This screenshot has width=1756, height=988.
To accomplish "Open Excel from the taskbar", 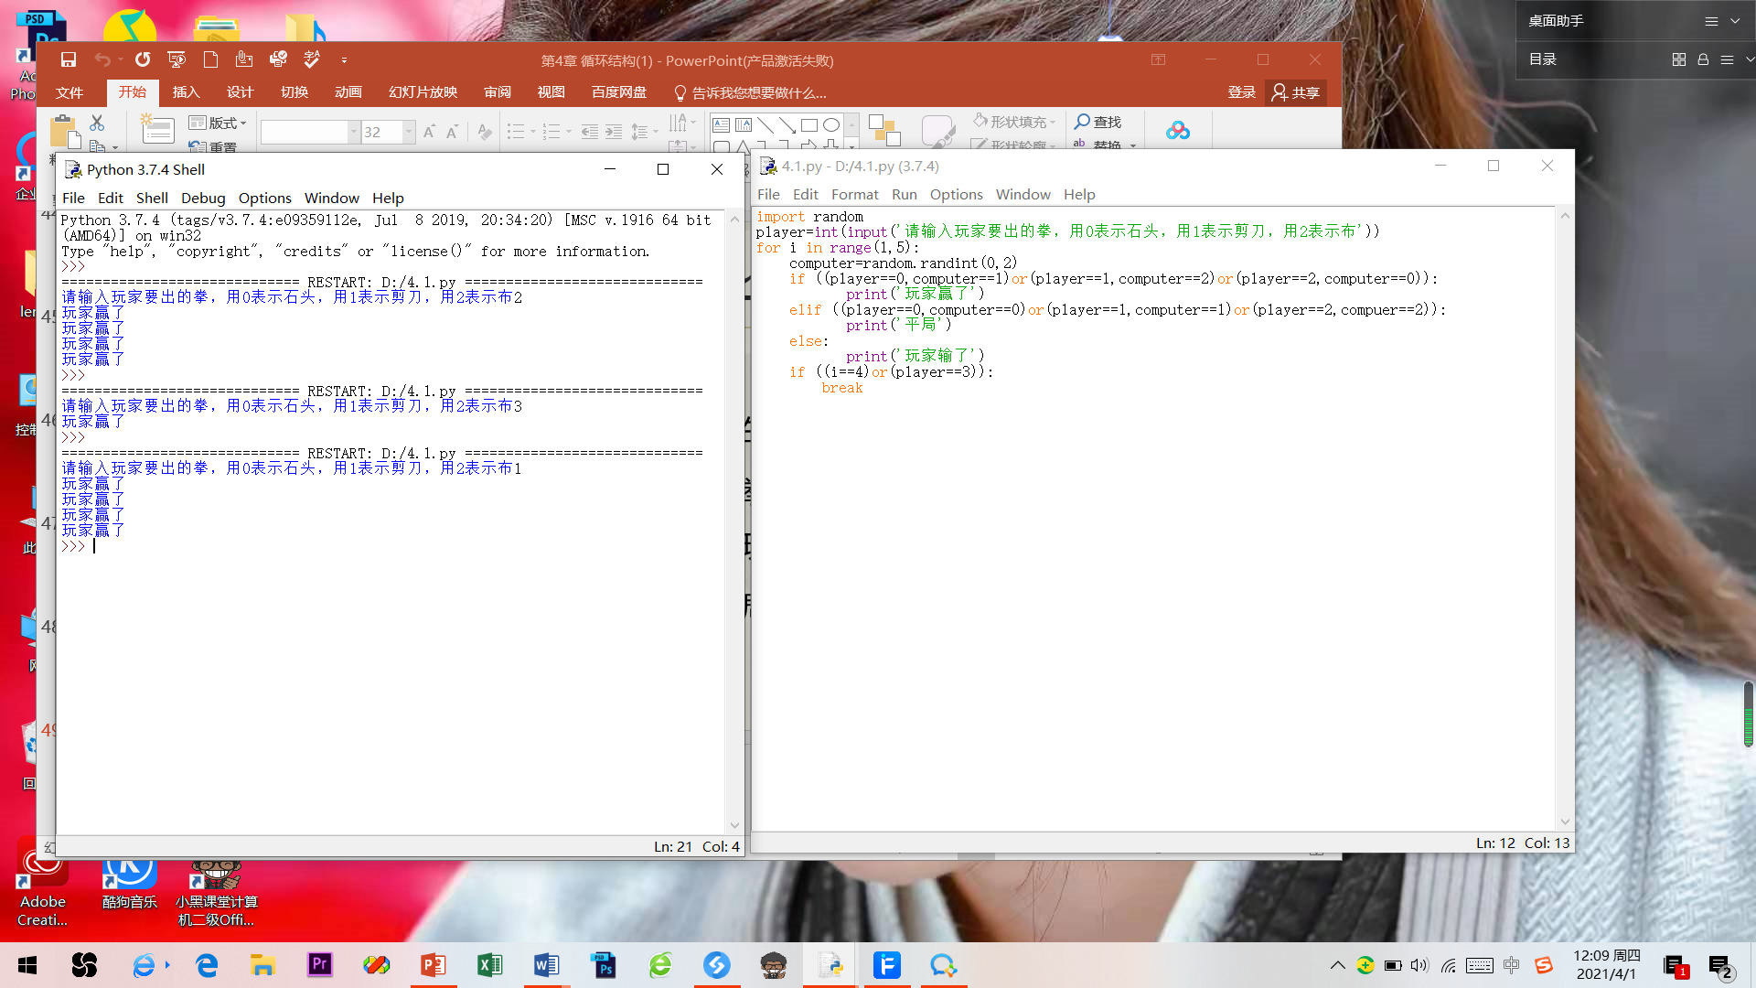I will click(x=489, y=965).
